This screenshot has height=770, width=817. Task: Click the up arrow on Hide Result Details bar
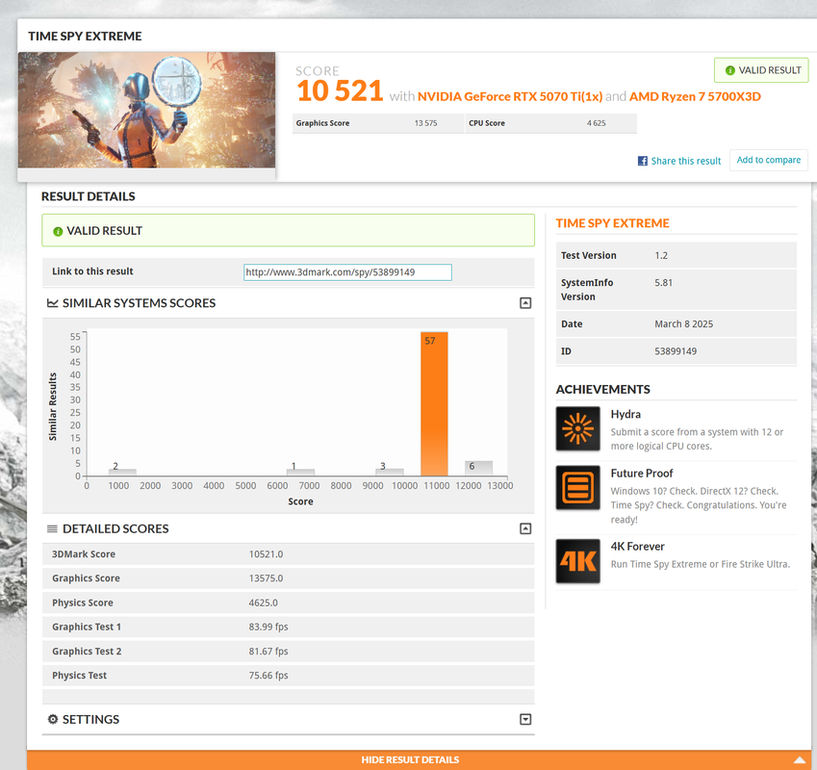point(800,759)
